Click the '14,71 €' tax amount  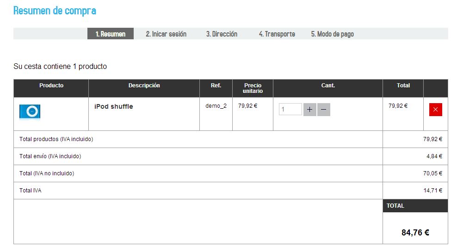432,191
